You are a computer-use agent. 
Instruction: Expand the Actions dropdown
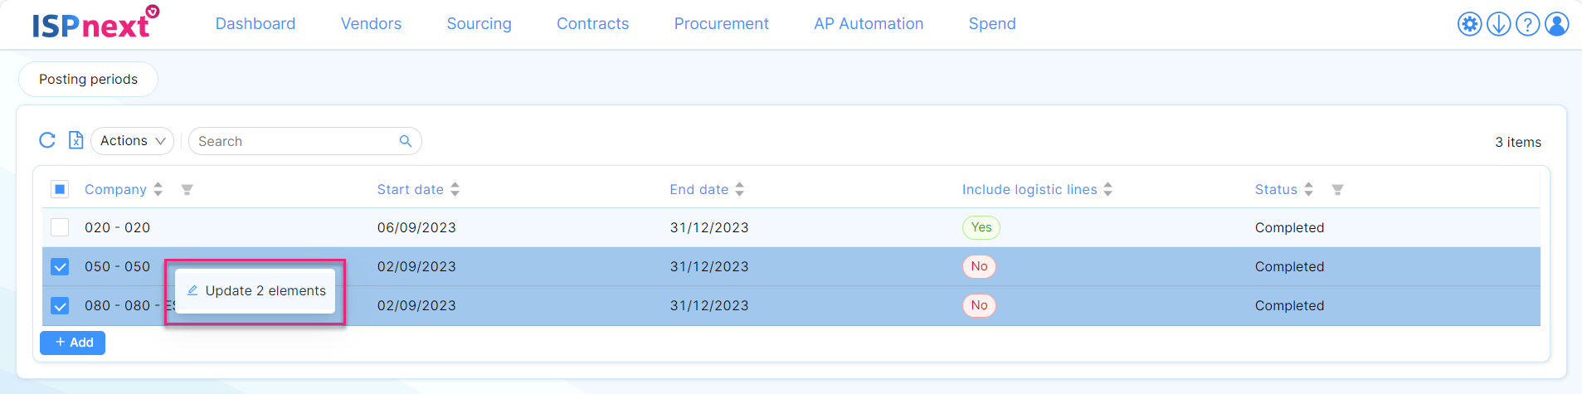tap(133, 141)
